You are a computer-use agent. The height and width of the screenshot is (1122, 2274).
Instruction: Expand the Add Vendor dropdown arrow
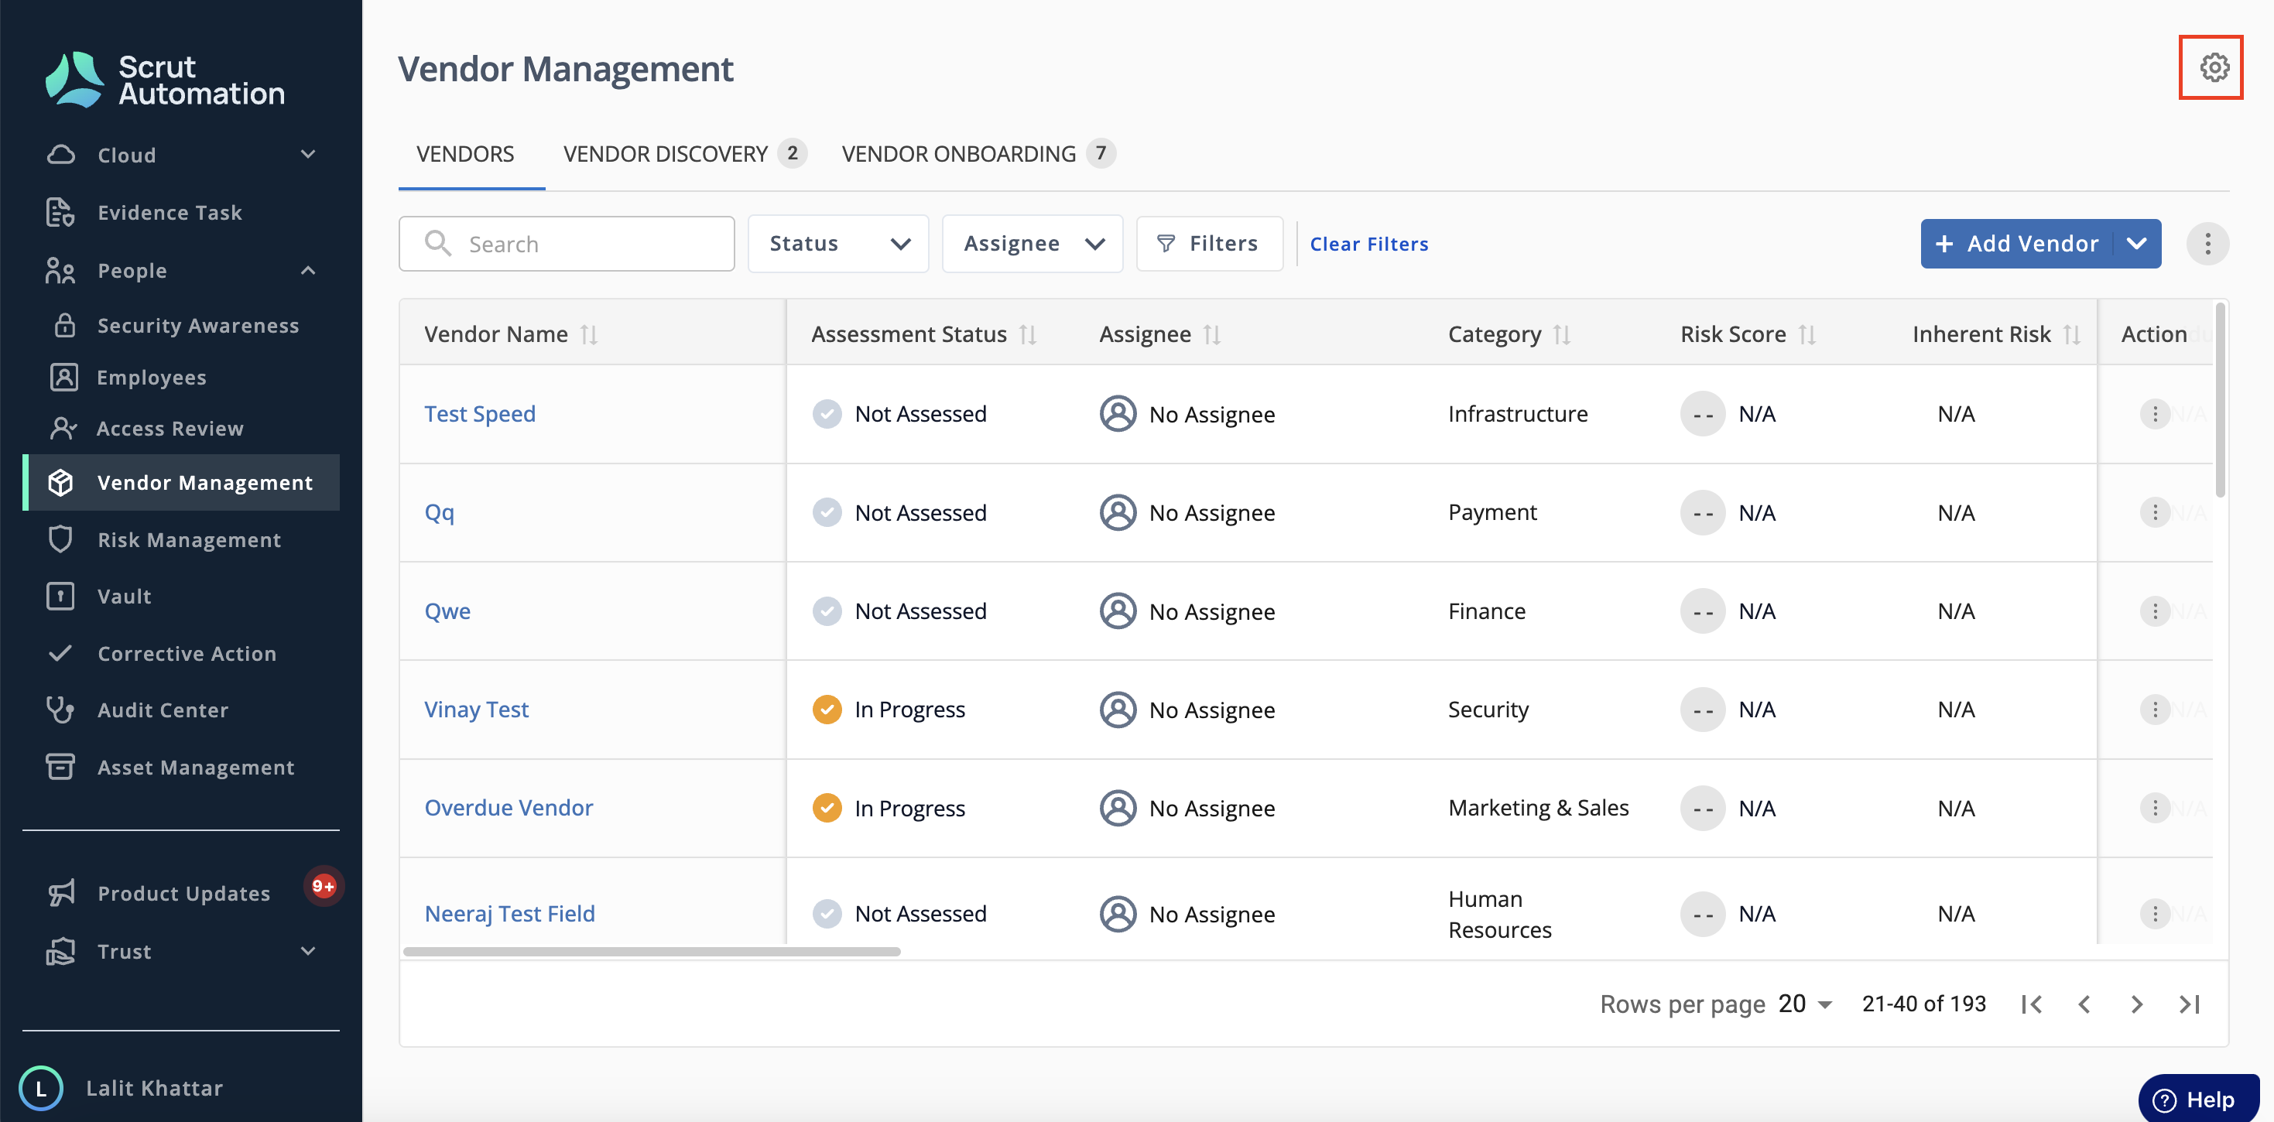point(2137,244)
